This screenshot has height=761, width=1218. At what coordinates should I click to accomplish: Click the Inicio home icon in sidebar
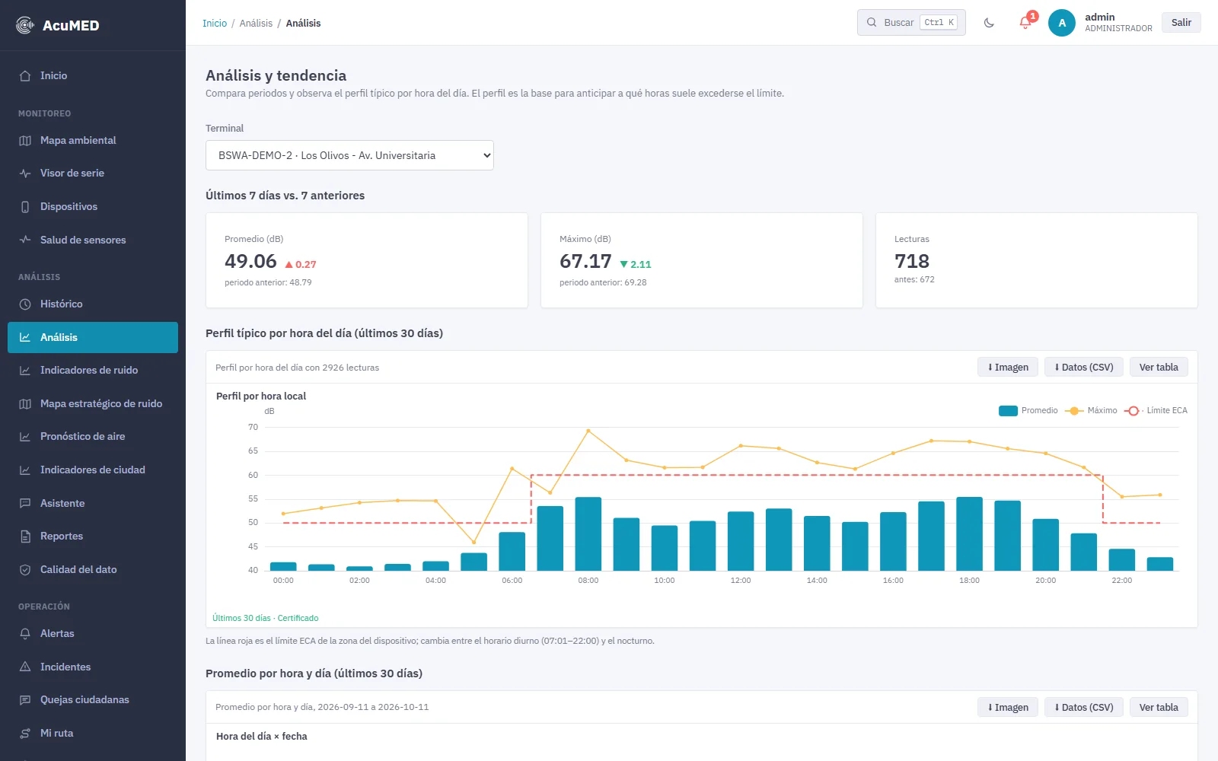[25, 76]
